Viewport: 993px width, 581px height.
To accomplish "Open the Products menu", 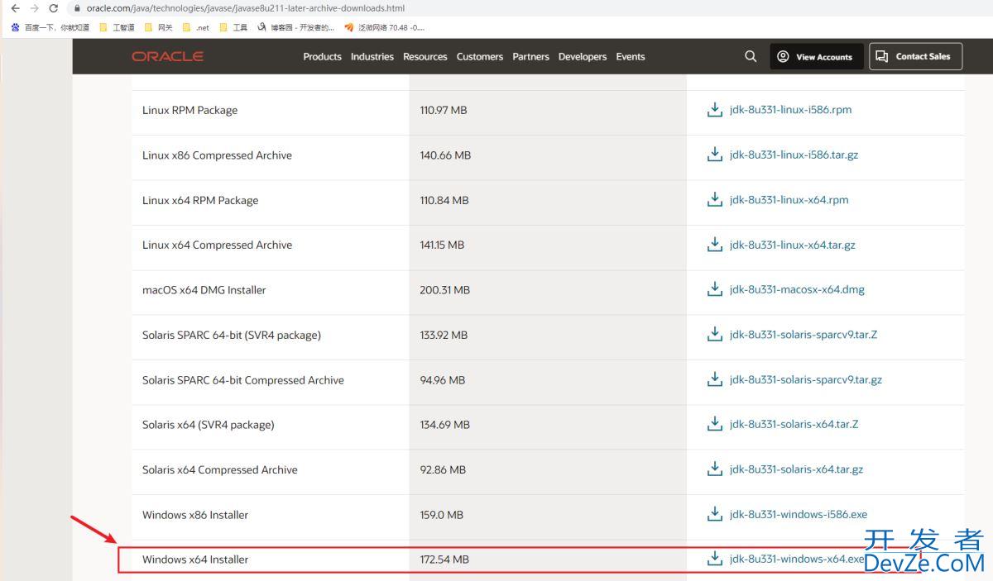I will point(322,57).
